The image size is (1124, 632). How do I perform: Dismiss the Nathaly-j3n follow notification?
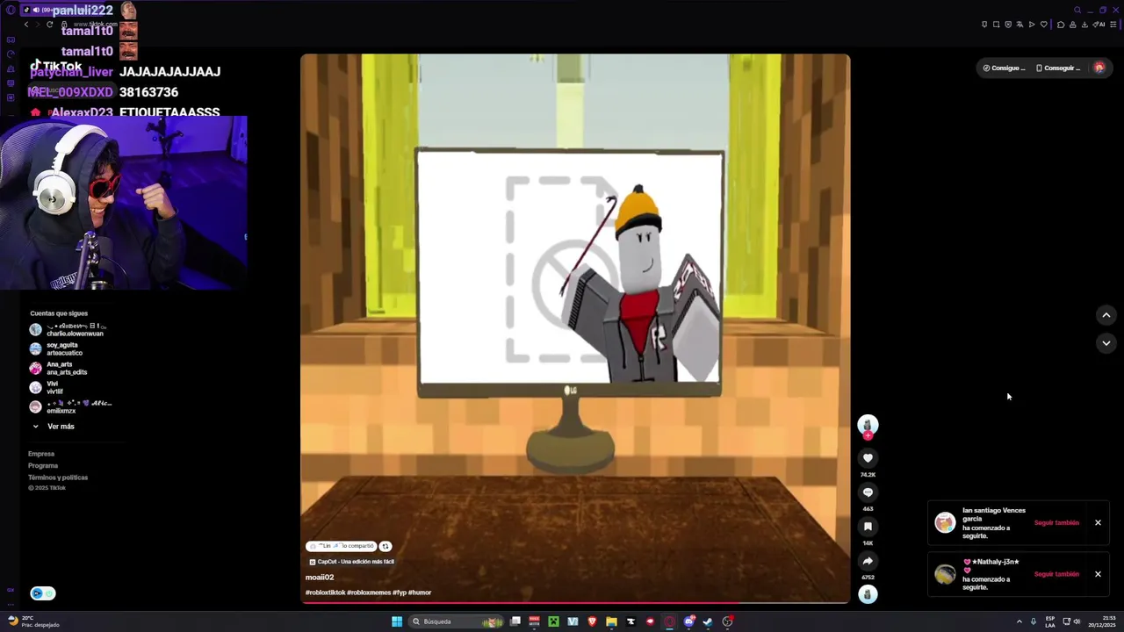point(1098,574)
